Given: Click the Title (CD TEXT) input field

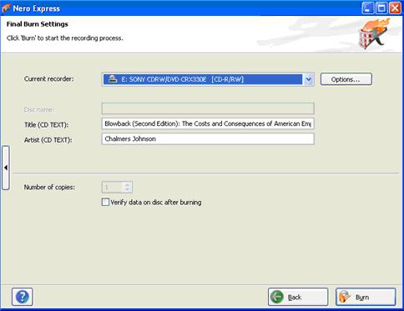Looking at the screenshot, I should tap(208, 123).
